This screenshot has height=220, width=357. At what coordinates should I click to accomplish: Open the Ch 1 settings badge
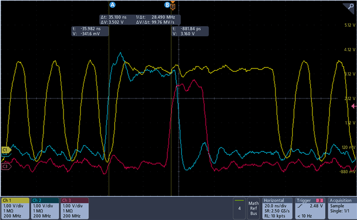[15, 208]
